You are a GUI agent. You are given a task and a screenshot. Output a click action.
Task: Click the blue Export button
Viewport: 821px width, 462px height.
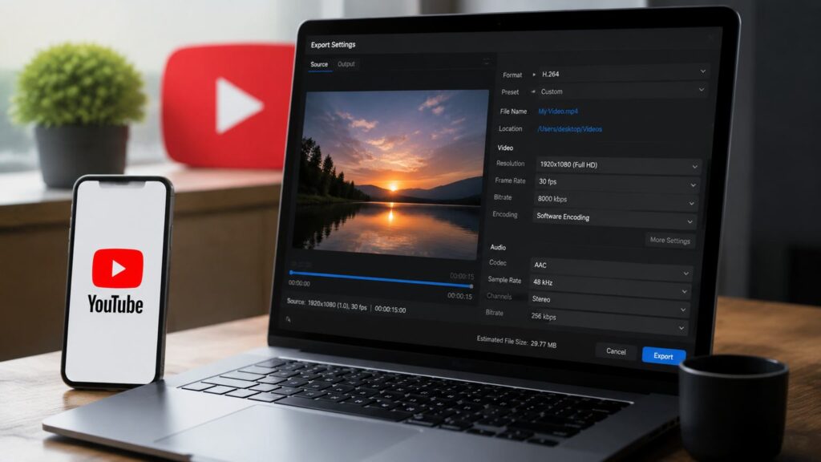click(663, 355)
